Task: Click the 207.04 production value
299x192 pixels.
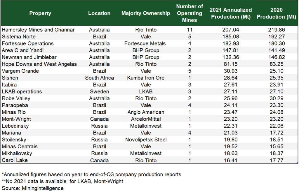Action: pos(231,30)
